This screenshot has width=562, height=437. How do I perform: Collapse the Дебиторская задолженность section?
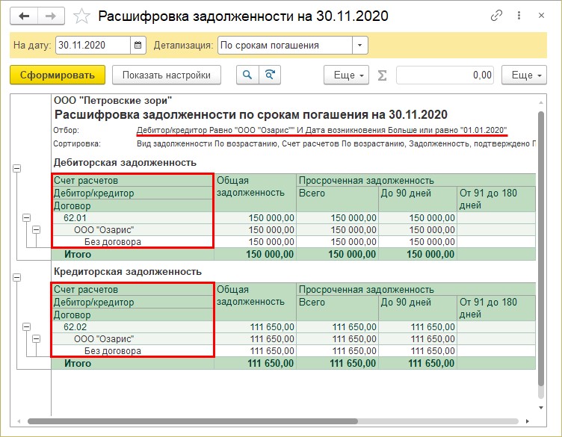click(x=17, y=168)
